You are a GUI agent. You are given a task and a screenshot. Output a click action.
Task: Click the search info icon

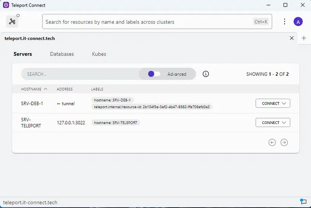tap(206, 74)
